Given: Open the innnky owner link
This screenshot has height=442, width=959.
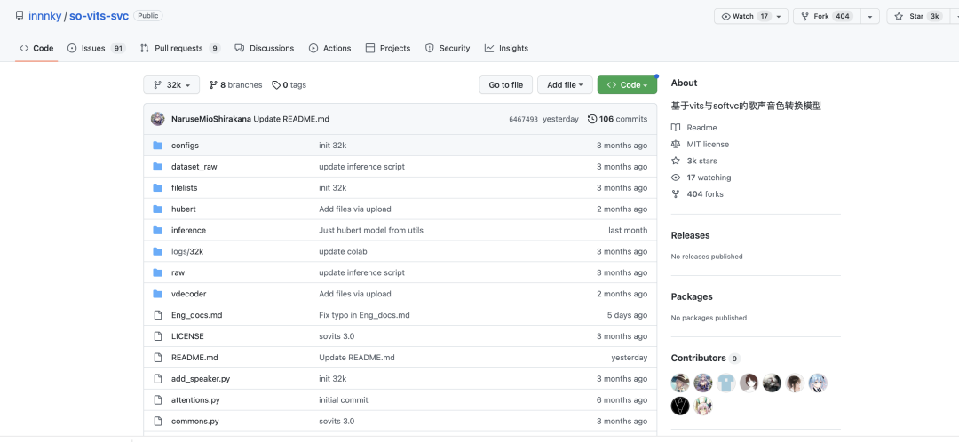Looking at the screenshot, I should click(45, 16).
